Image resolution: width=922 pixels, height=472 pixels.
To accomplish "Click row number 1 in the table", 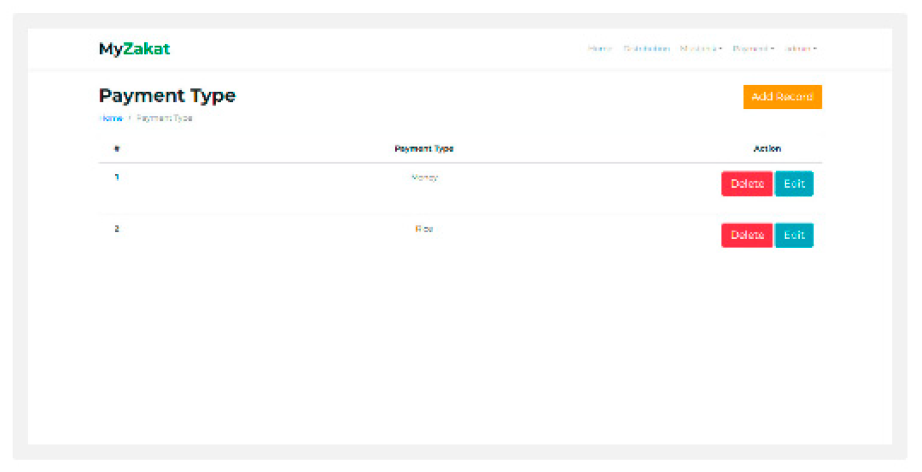I will pyautogui.click(x=117, y=178).
